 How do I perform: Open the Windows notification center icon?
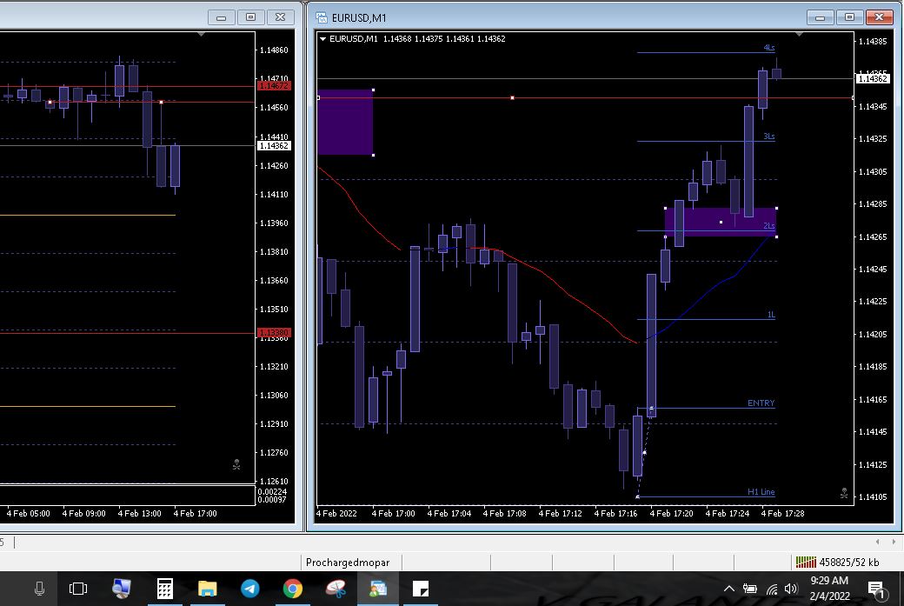tap(876, 589)
